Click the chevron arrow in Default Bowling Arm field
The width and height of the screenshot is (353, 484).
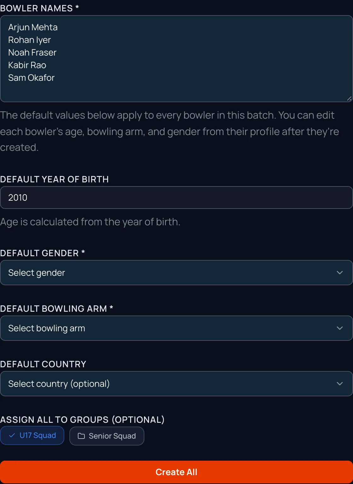click(x=339, y=328)
